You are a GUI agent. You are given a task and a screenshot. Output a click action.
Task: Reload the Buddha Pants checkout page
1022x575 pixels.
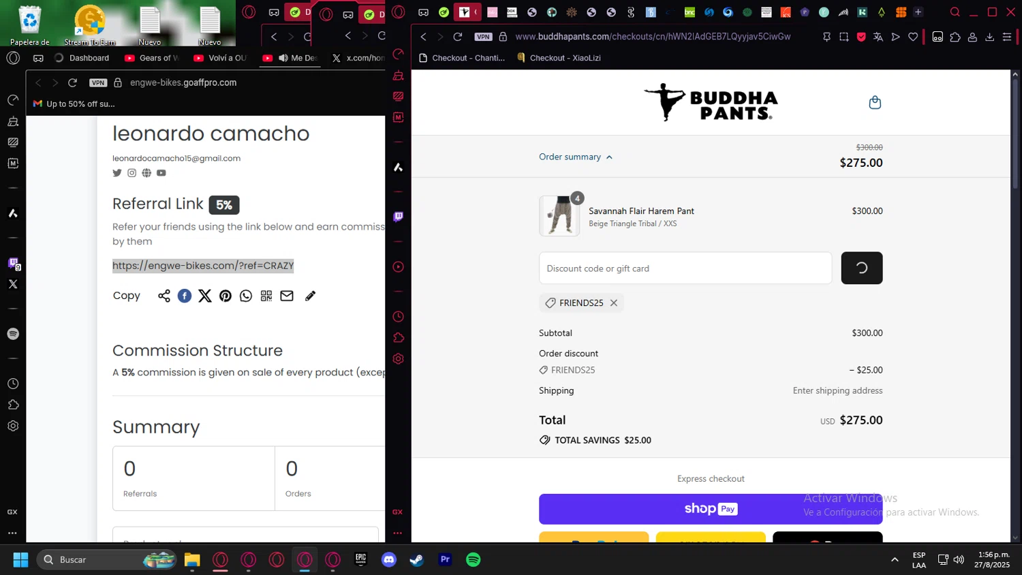[x=458, y=37]
